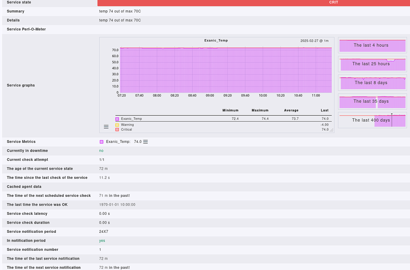This screenshot has width=410, height=270.
Task: Click the Cached agent data label
Action: point(24,187)
